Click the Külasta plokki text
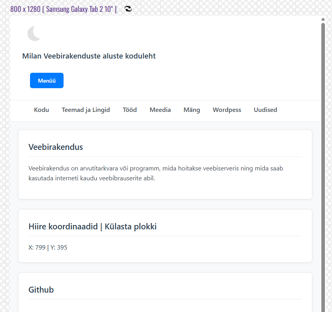The image size is (332, 312). pos(131,227)
